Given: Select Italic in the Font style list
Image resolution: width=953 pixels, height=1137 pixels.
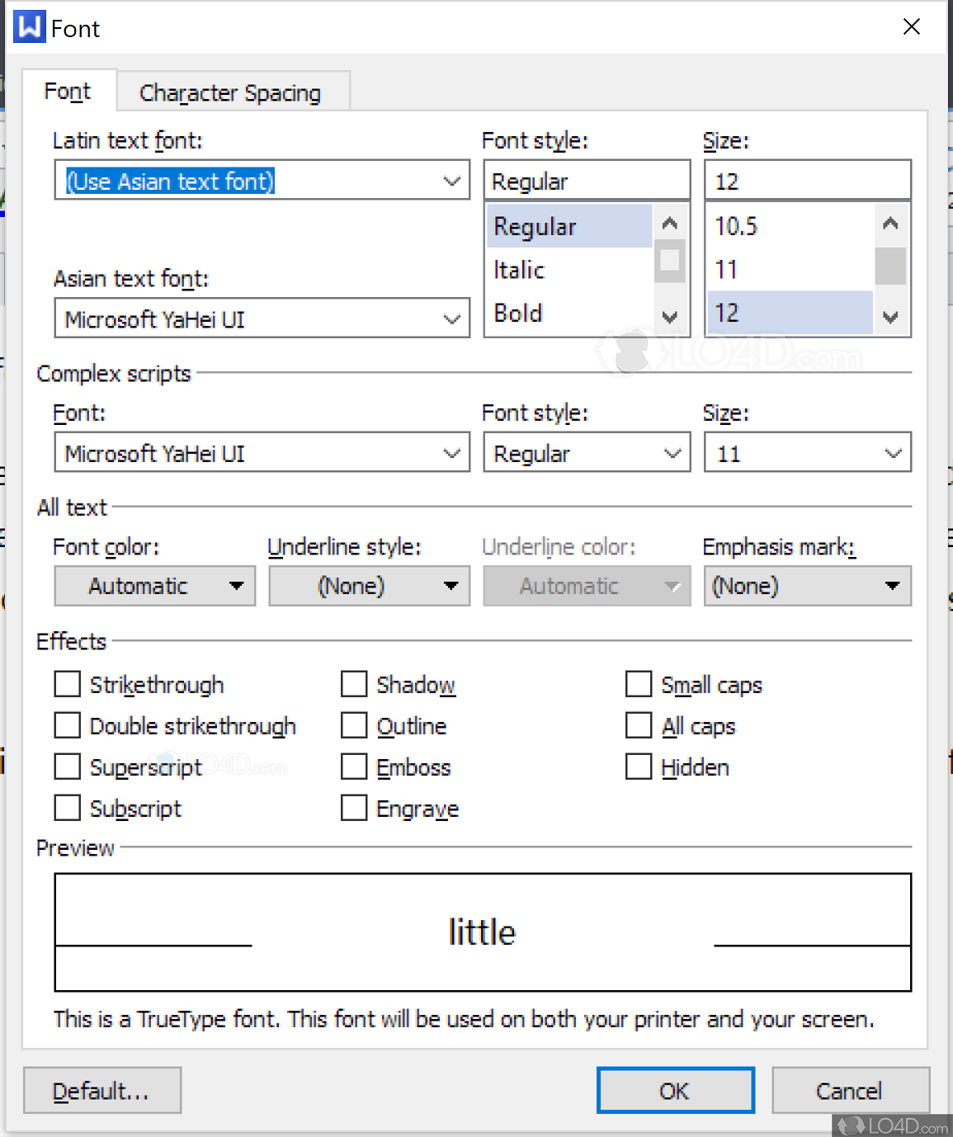Looking at the screenshot, I should pyautogui.click(x=518, y=269).
